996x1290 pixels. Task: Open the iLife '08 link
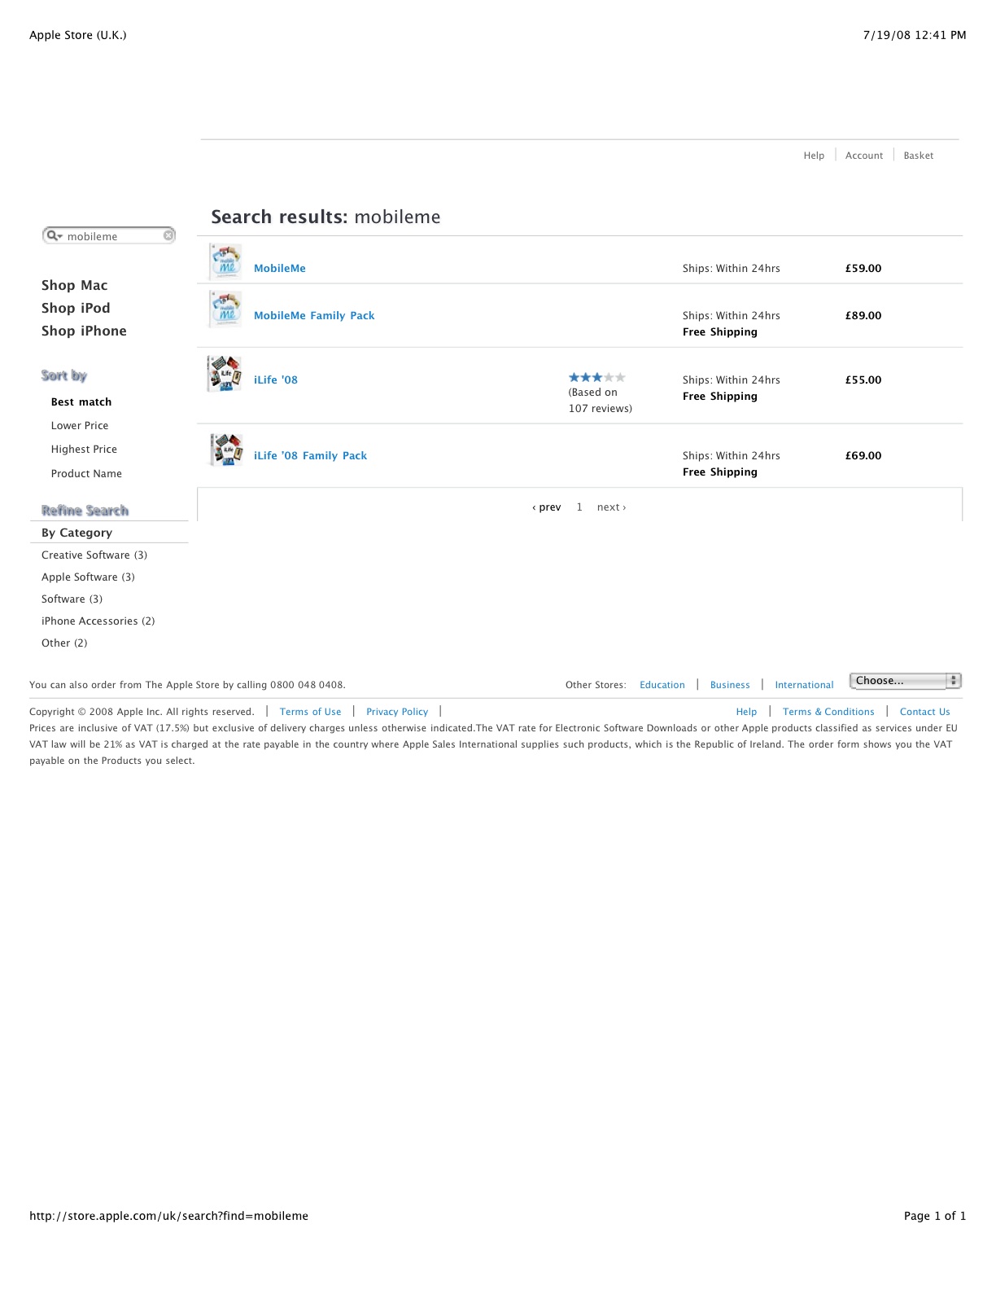point(276,380)
